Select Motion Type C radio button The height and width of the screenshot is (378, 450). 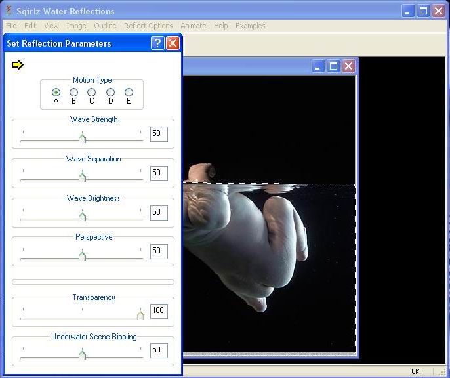92,92
